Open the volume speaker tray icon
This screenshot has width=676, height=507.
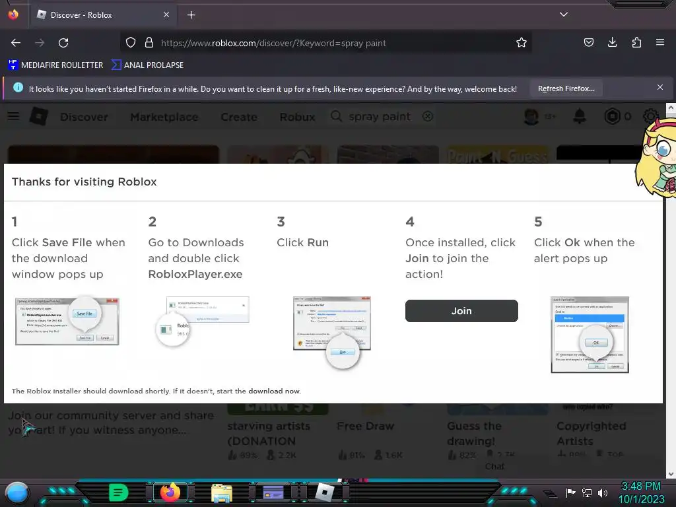click(603, 492)
